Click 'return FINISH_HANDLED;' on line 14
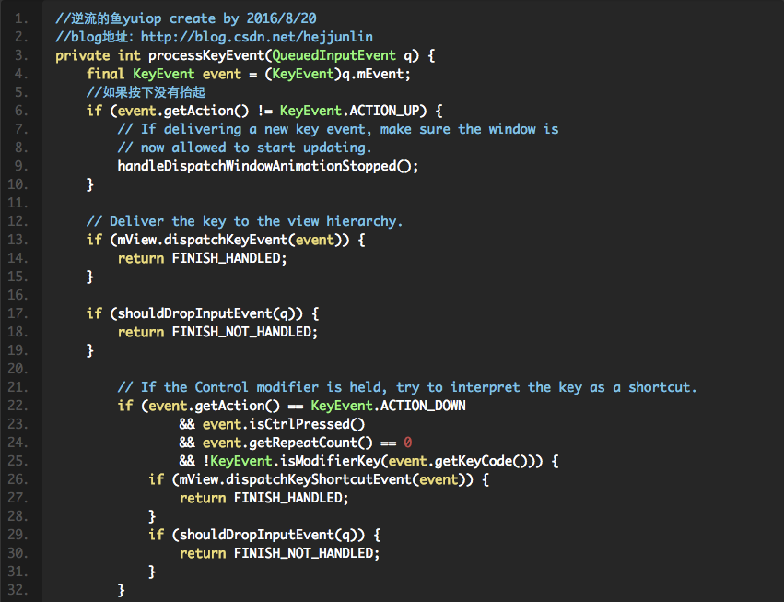784x602 pixels. 202,258
